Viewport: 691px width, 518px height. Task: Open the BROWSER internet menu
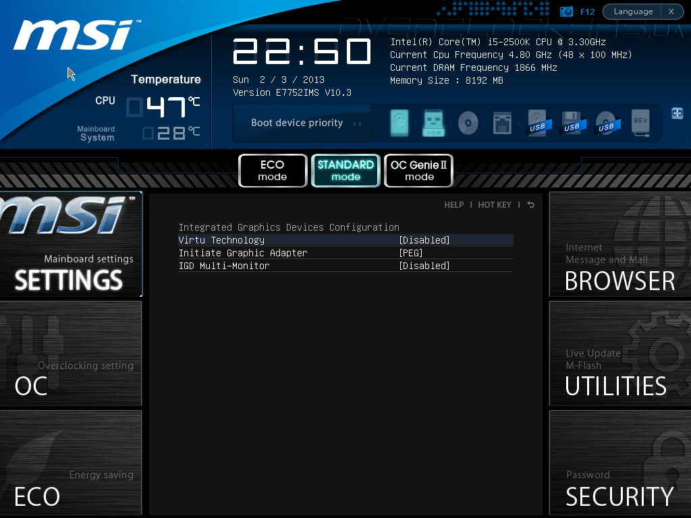pos(620,244)
